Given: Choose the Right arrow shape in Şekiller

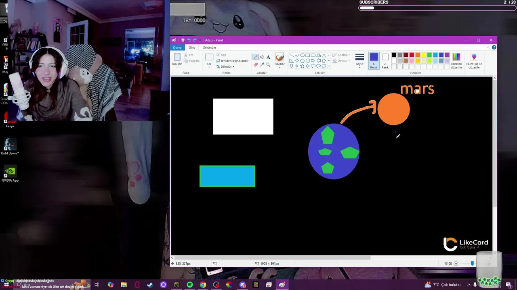Looking at the screenshot, I should 313,60.
